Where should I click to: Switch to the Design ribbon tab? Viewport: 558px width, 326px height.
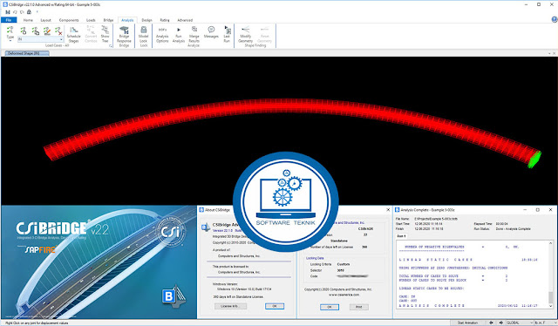[x=146, y=20]
